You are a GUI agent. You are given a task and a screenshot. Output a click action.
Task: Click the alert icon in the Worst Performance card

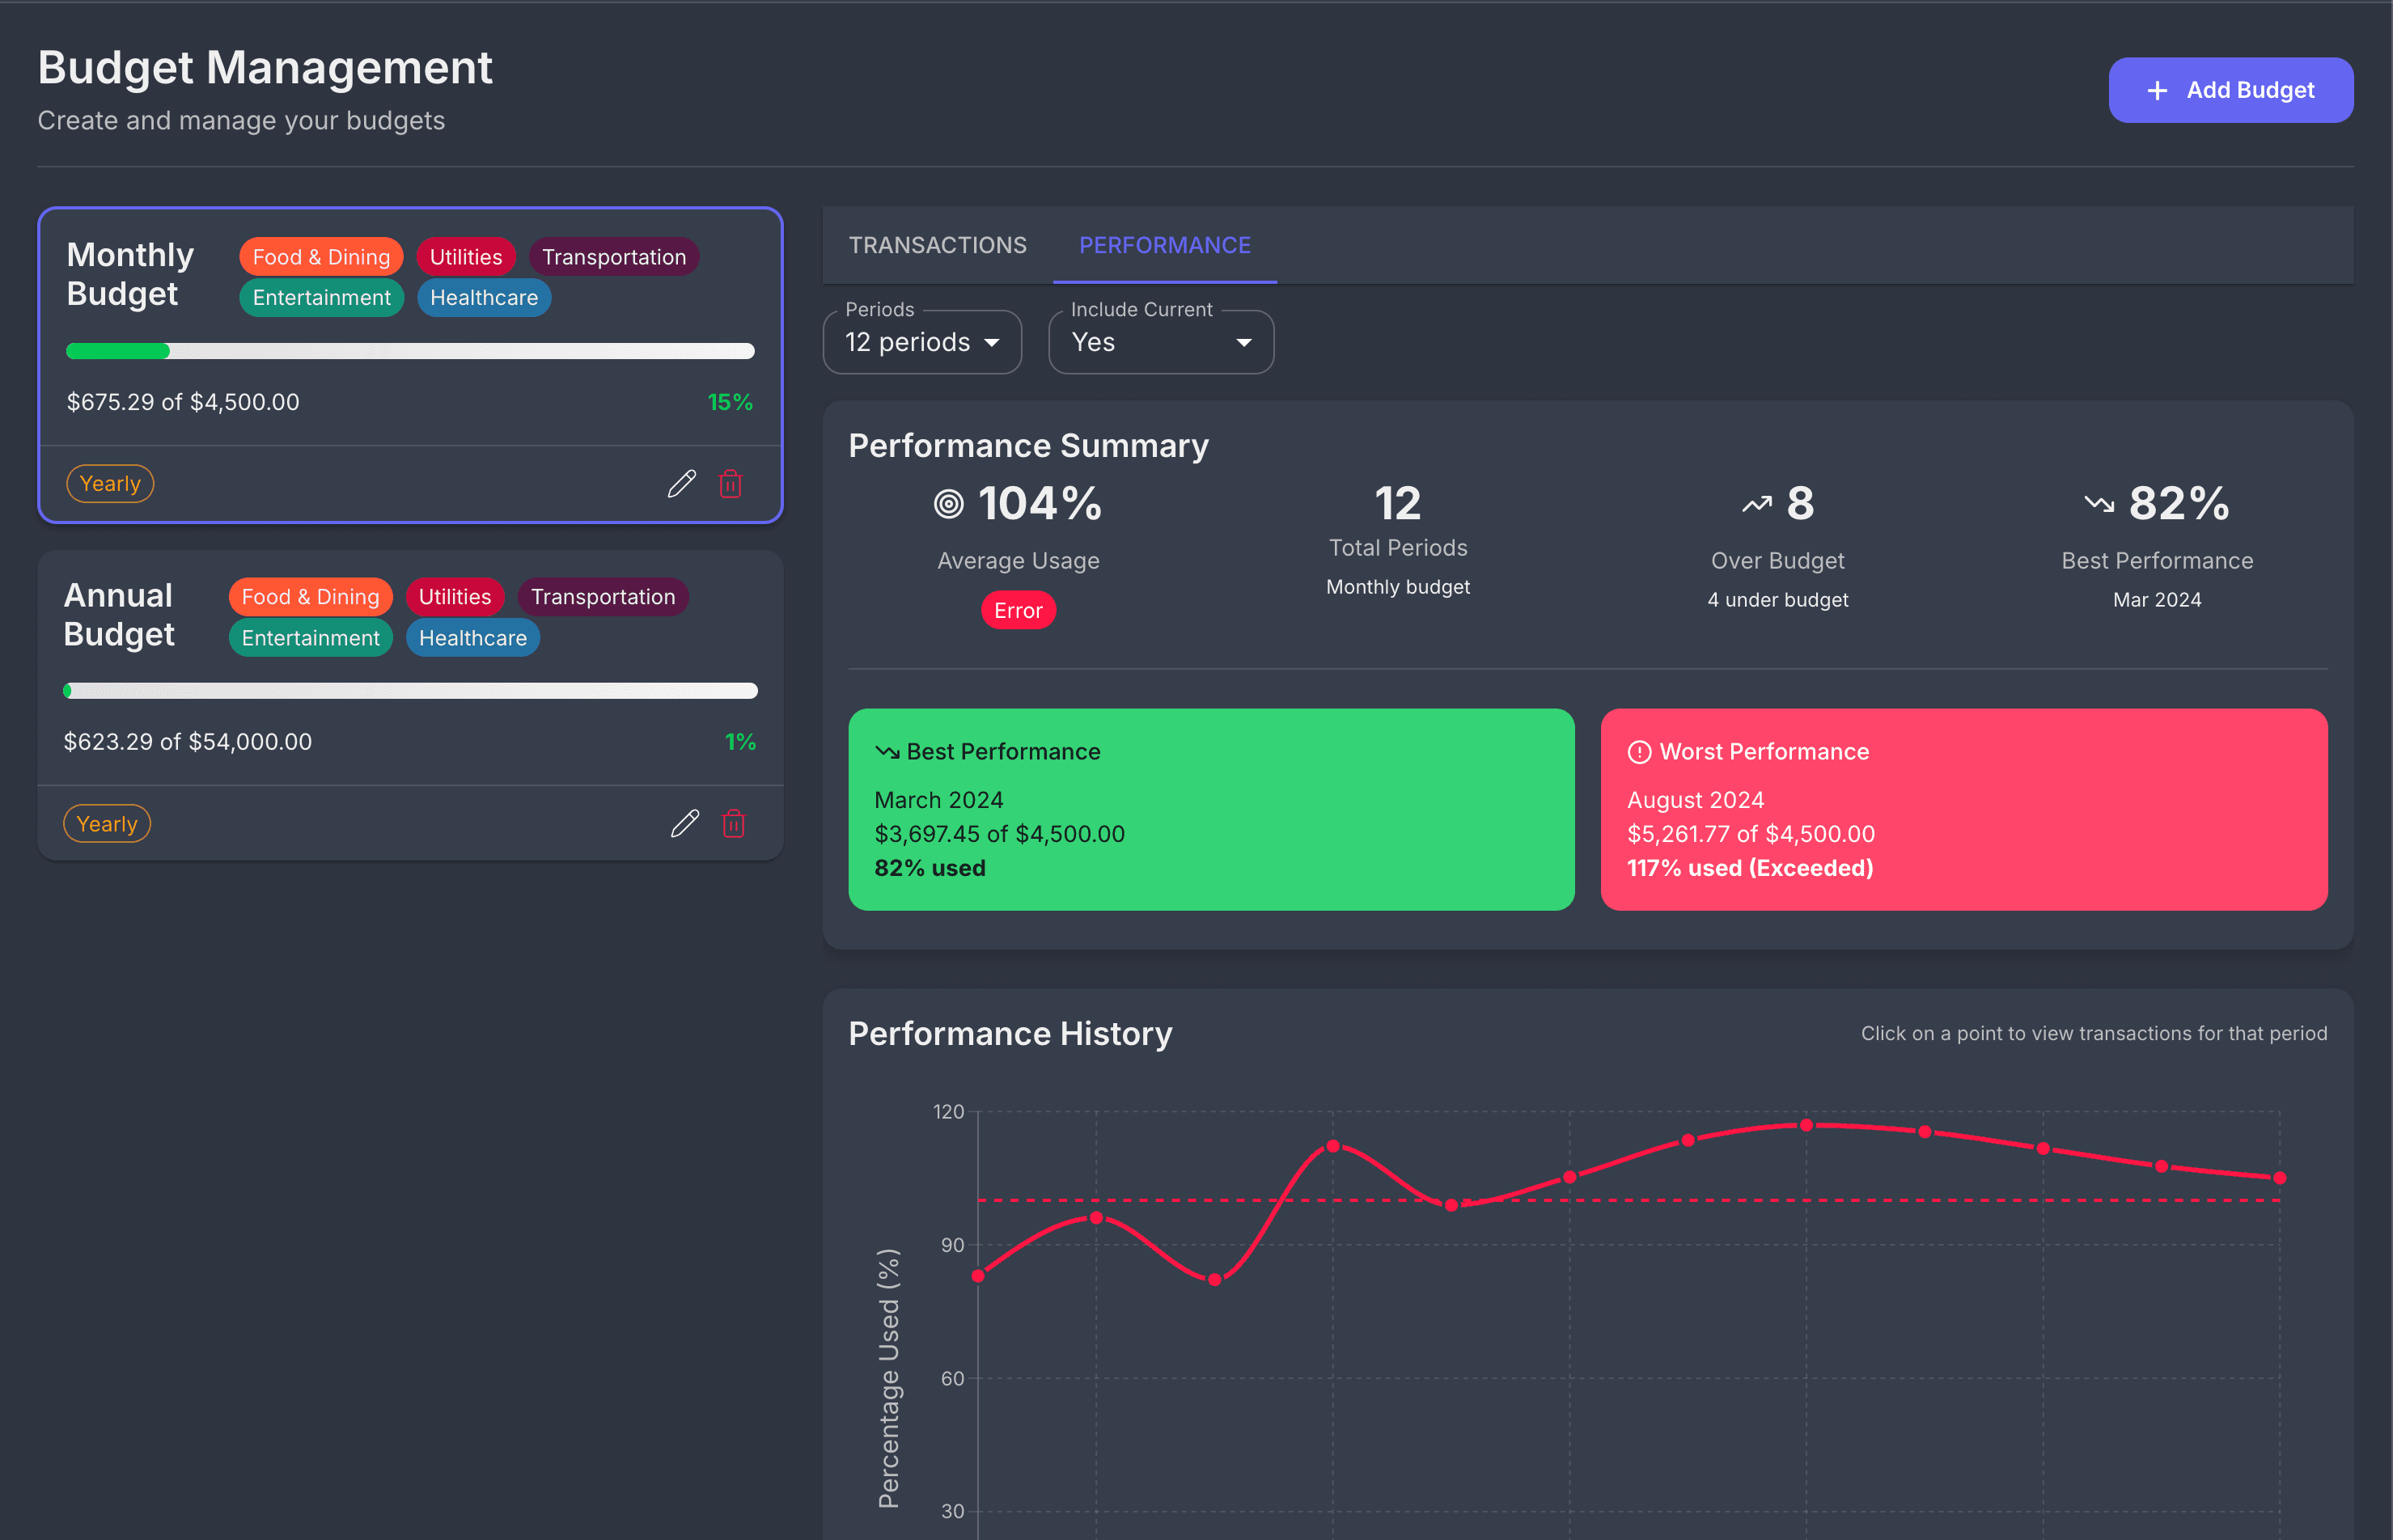1639,752
